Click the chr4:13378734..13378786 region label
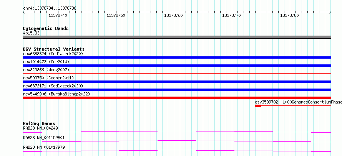The image size is (342, 156). click(50, 8)
